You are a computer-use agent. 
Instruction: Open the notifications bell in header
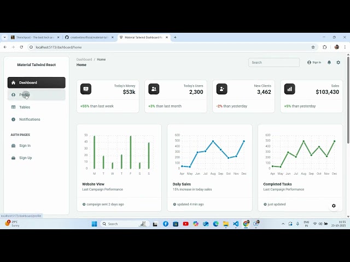coord(329,62)
